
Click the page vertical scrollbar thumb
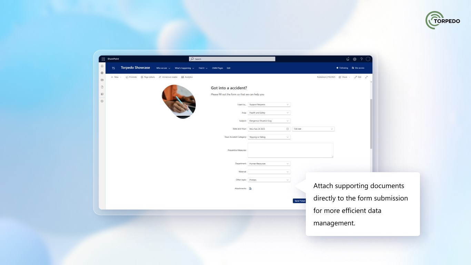tap(371, 124)
